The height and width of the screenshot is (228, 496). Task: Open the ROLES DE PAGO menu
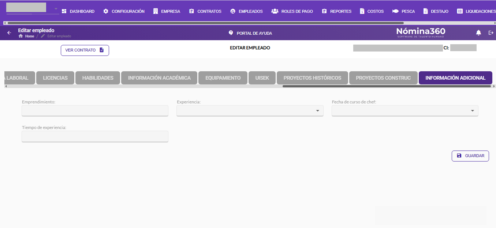coord(292,11)
